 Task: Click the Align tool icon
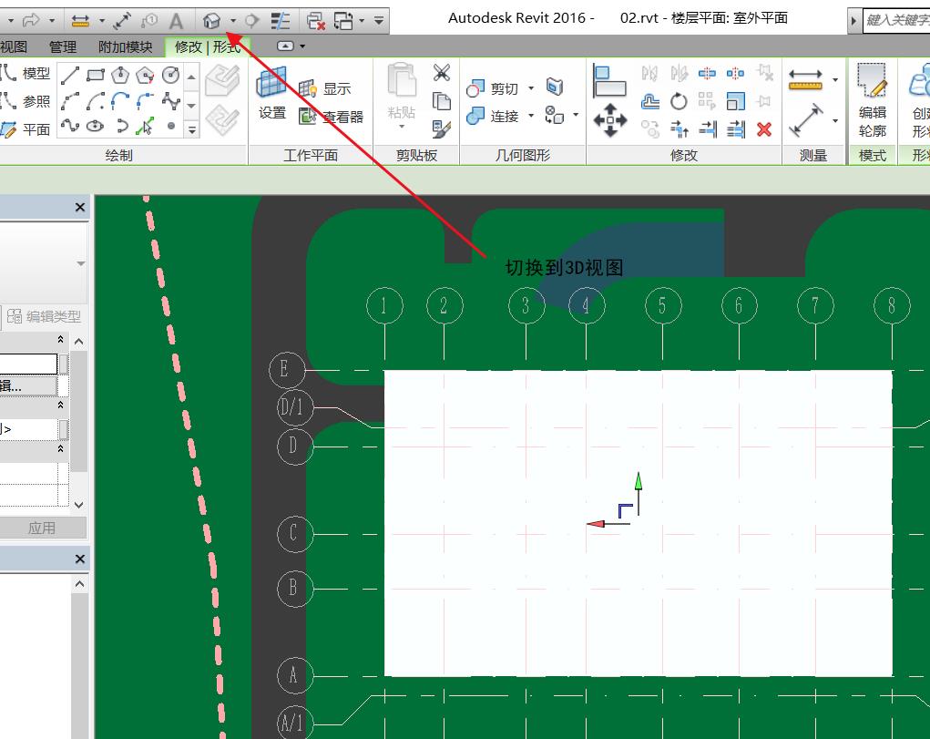[x=609, y=82]
